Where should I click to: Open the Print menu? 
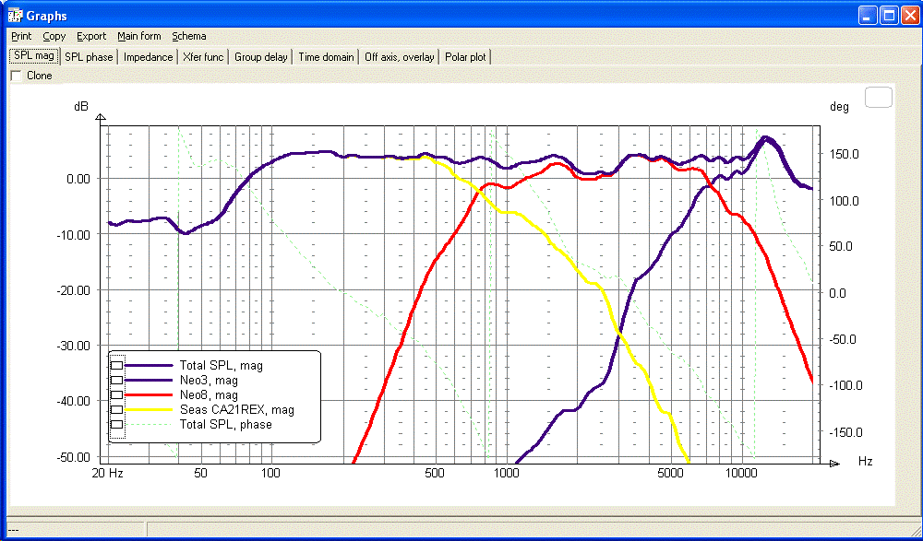pyautogui.click(x=22, y=37)
